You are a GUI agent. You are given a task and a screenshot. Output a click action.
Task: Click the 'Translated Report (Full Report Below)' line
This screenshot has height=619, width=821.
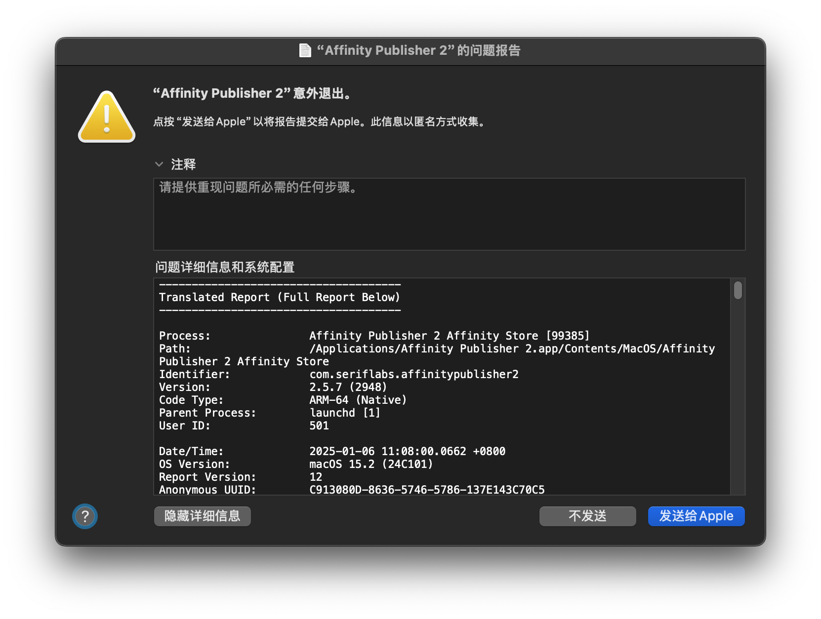280,297
